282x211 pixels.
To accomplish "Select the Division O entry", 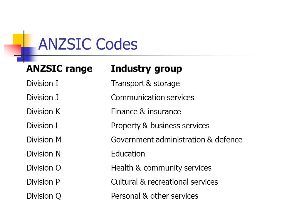I will [x=44, y=168].
